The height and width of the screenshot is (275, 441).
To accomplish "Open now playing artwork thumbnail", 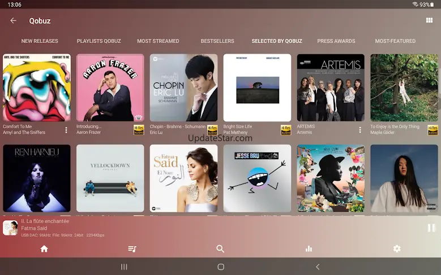I will 10,228.
